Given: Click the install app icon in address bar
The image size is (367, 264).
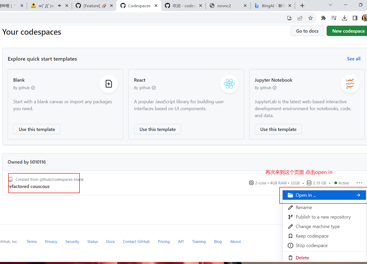Looking at the screenshot, I should click(289, 18).
